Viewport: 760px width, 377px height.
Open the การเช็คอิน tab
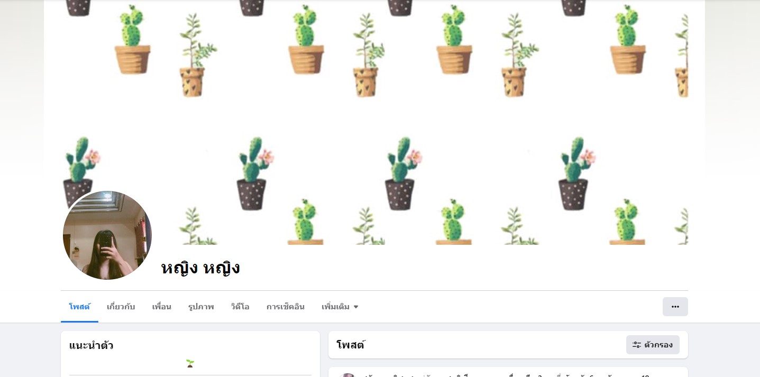[286, 307]
